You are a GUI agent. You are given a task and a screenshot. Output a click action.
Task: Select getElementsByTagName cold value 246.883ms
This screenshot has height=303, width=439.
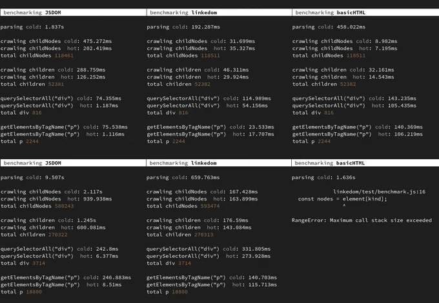(117, 278)
